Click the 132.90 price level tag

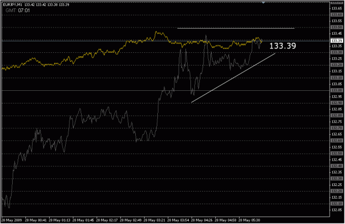[x=337, y=103]
